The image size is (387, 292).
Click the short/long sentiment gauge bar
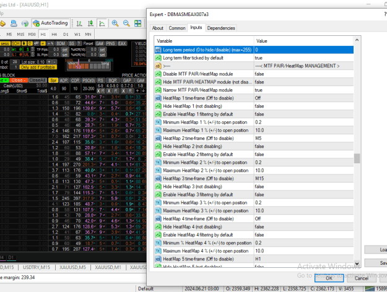point(89,65)
